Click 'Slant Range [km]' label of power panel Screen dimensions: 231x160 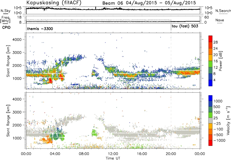click(8, 61)
